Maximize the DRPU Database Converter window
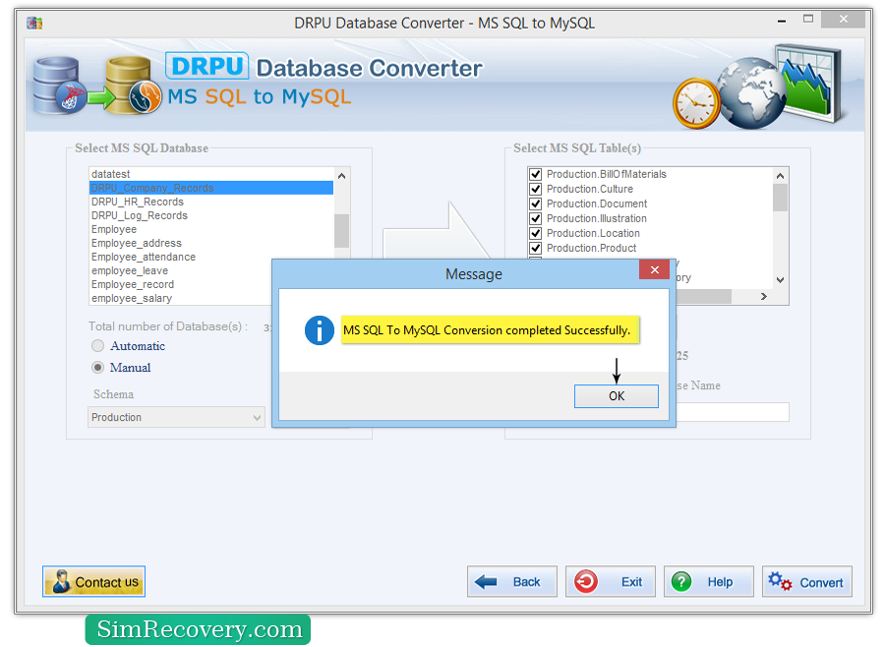This screenshot has height=647, width=885. pos(808,20)
